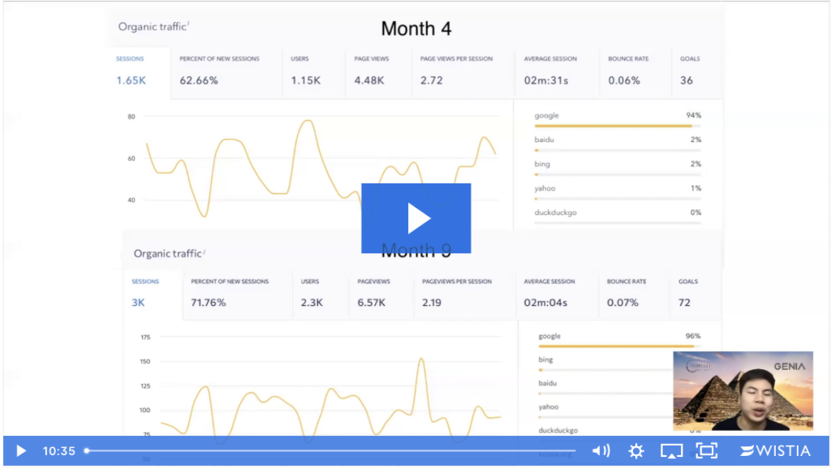Click the presenter webcam thumbnail
Image resolution: width=831 pixels, height=469 pixels.
click(x=743, y=390)
